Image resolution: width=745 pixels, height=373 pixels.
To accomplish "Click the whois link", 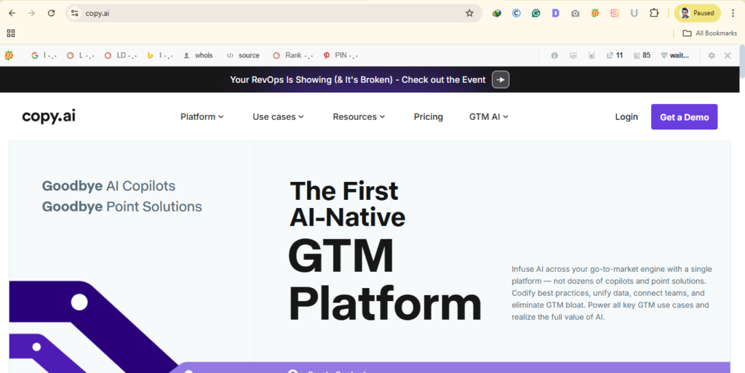I will tap(198, 55).
